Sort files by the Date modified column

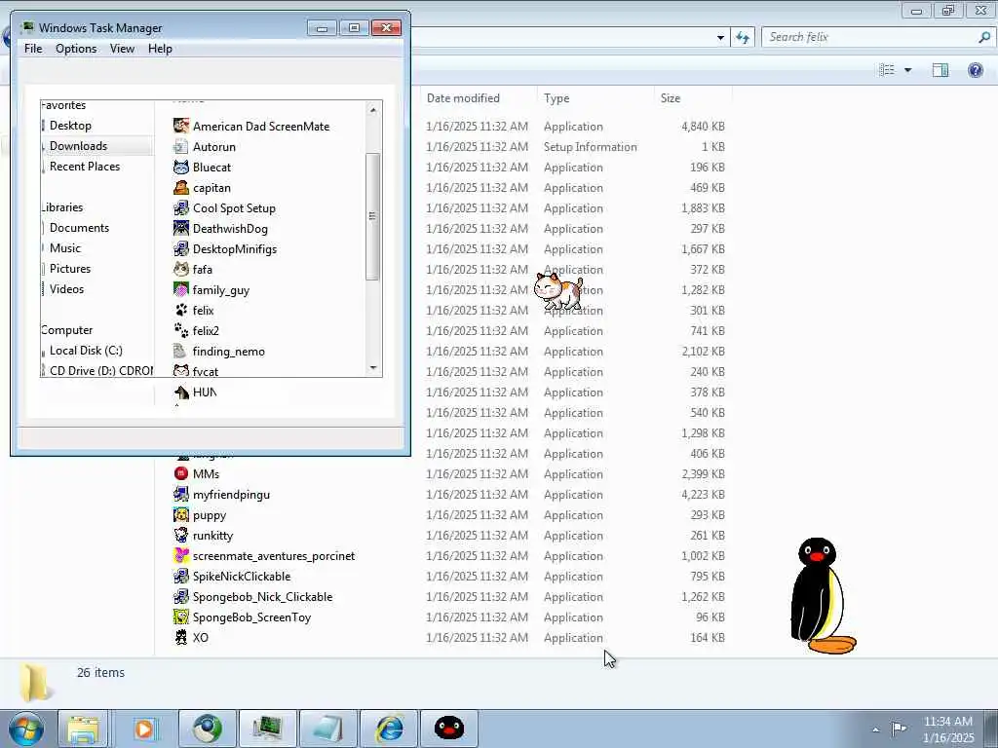point(463,98)
